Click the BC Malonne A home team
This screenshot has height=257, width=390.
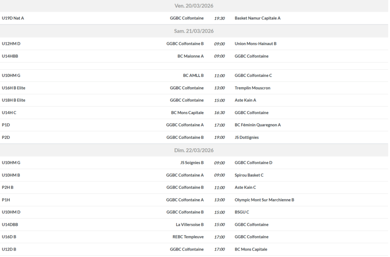point(190,56)
